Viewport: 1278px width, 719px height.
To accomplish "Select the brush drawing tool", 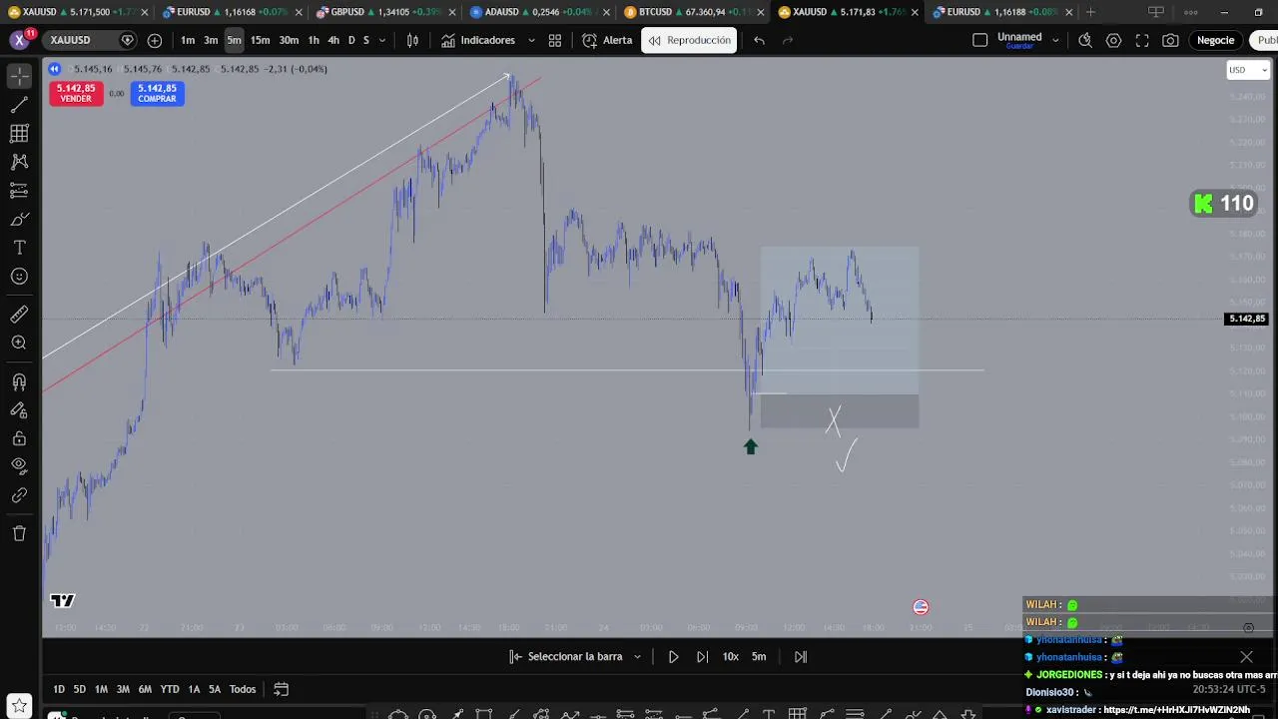I will [19, 219].
